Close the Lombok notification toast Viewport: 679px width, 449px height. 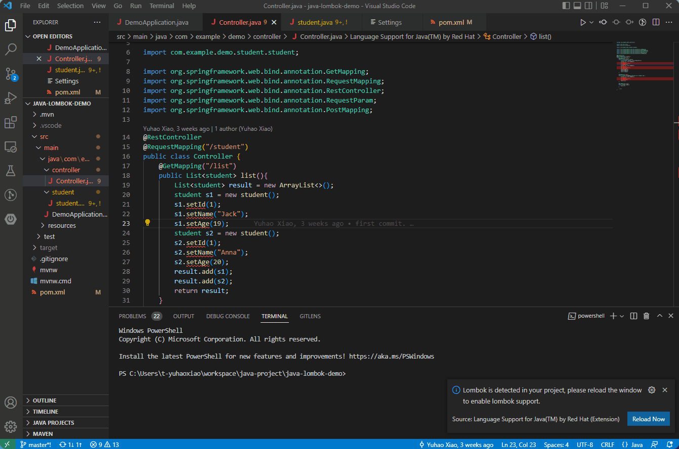click(x=665, y=390)
